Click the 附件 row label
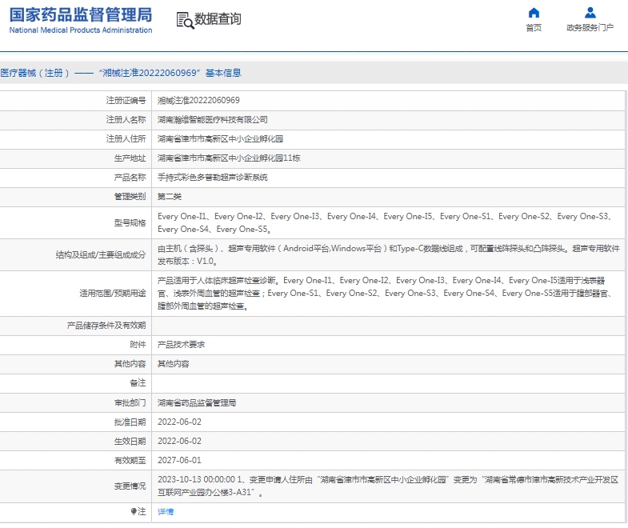The height and width of the screenshot is (528, 628). coord(138,345)
